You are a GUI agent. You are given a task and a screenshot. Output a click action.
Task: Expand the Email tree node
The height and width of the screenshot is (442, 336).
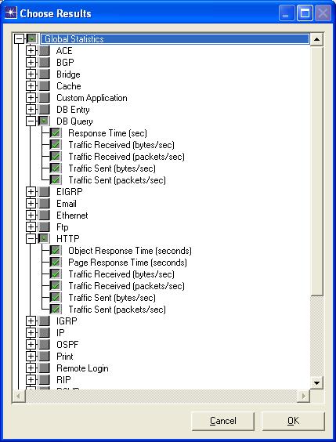31,204
